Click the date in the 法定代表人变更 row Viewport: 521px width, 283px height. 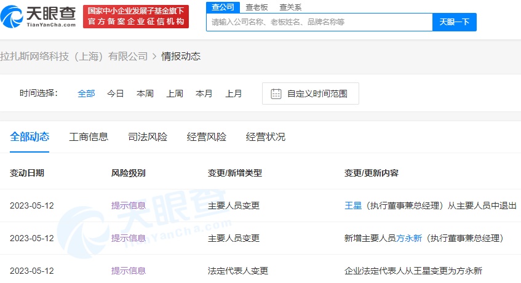click(x=32, y=271)
